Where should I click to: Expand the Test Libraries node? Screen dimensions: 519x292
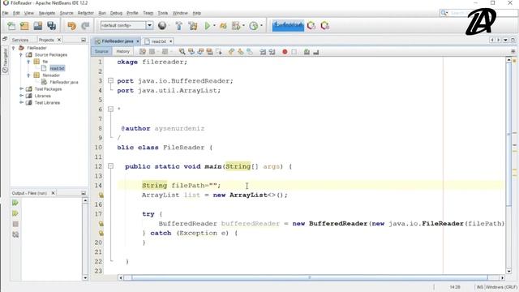(21, 103)
